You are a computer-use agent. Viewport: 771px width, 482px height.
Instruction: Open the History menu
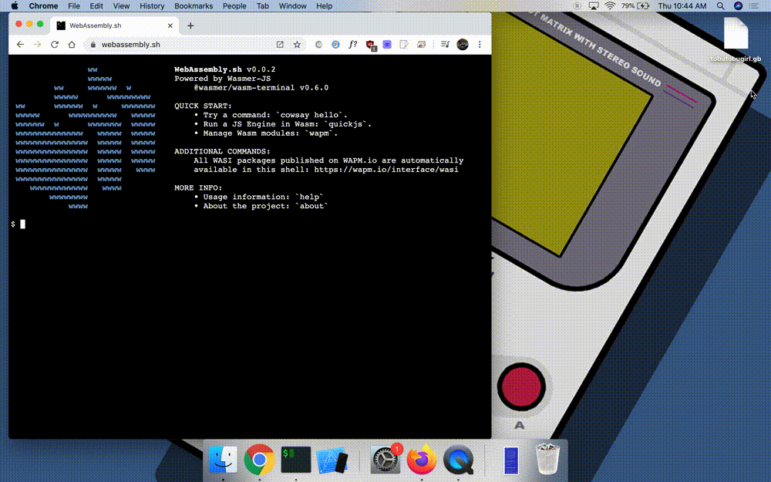click(152, 6)
